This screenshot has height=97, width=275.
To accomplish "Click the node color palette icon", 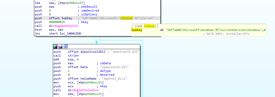I will (x=55, y=47).
